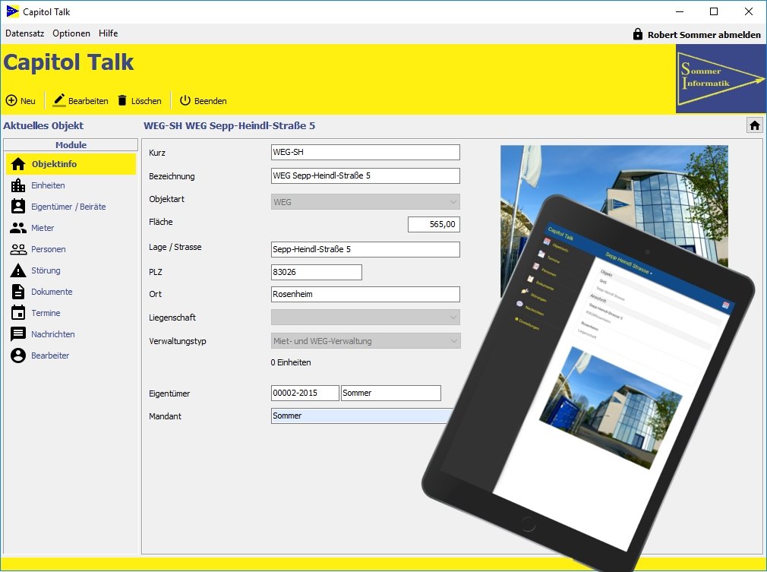Open the Hilfe menu
767x572 pixels.
pos(108,33)
